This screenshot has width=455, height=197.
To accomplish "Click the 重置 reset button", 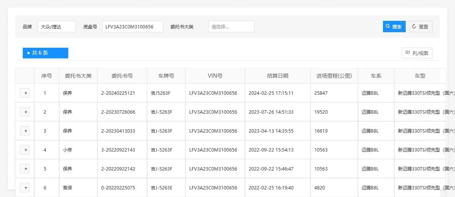I will pyautogui.click(x=420, y=27).
